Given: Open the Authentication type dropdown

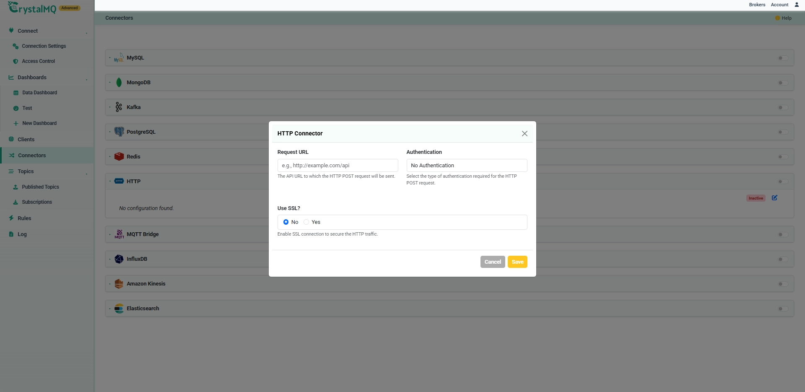Looking at the screenshot, I should pos(467,166).
